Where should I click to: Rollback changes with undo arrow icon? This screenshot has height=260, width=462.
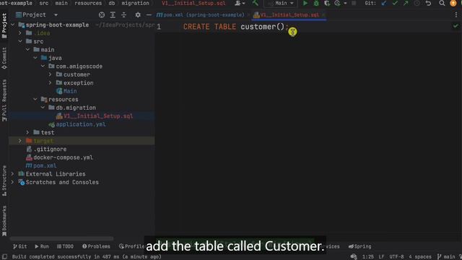coord(428,3)
